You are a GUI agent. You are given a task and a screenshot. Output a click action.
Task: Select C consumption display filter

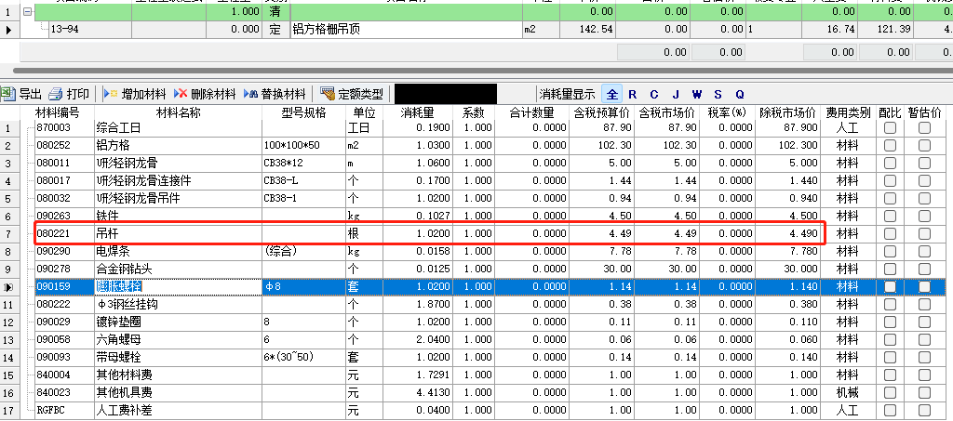point(654,94)
